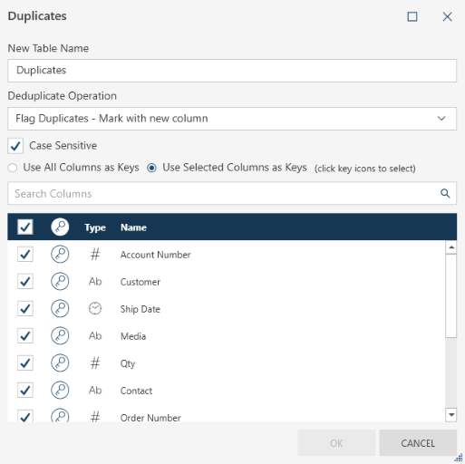Click the New Table Name field
The width and height of the screenshot is (465, 464).
(232, 71)
